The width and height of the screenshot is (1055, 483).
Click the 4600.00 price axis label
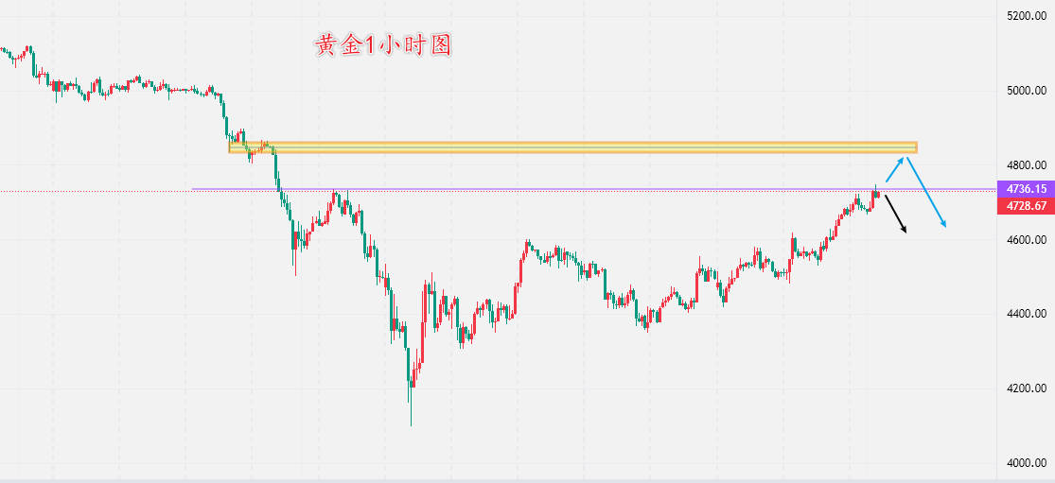1026,240
